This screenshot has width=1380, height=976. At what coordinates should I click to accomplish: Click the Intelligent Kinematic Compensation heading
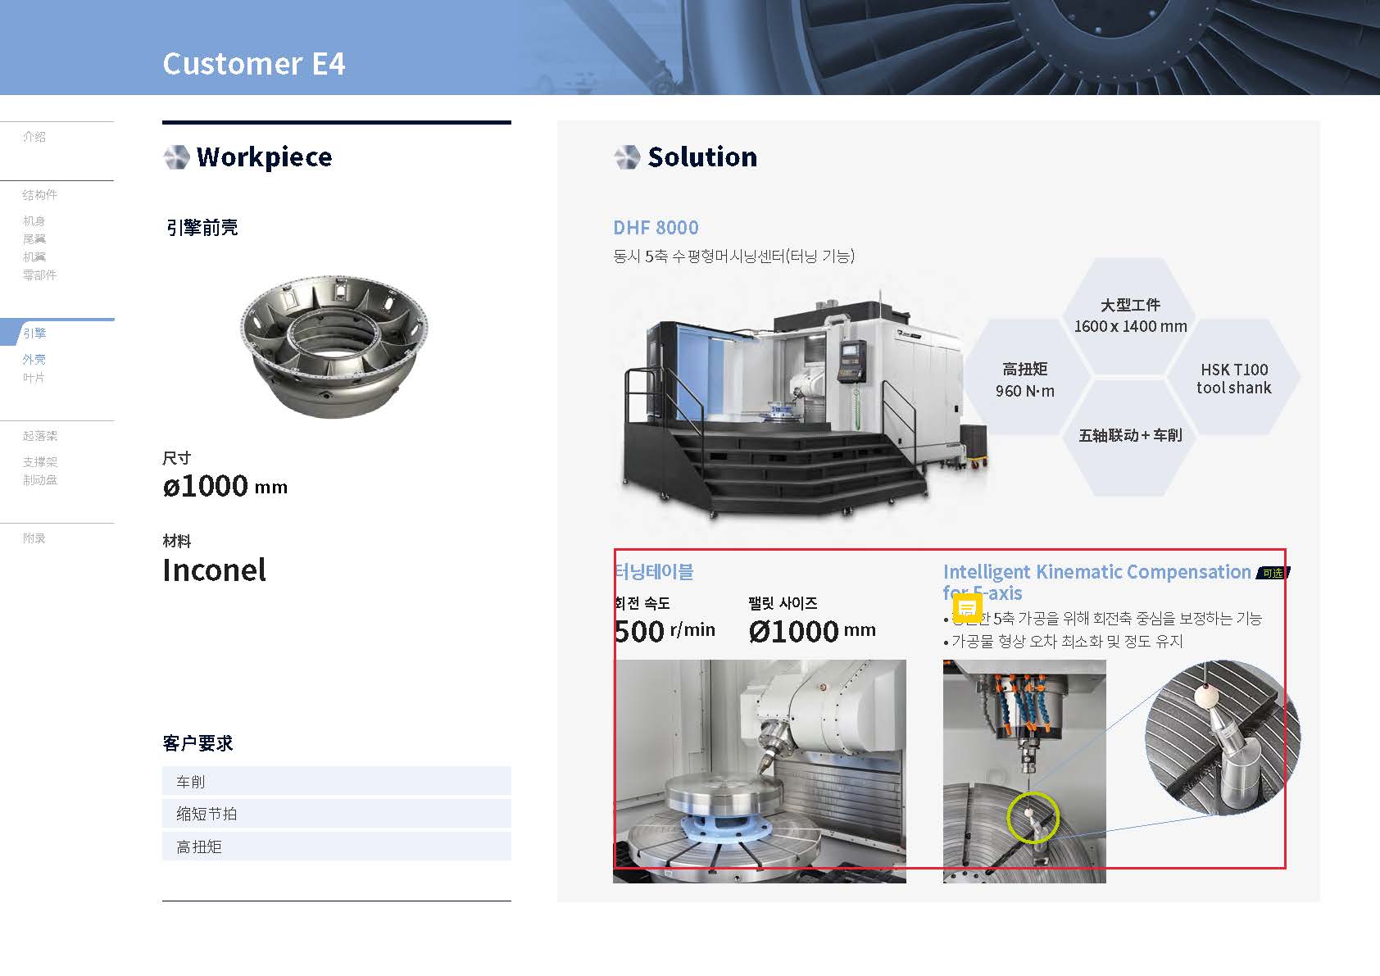(x=1097, y=582)
